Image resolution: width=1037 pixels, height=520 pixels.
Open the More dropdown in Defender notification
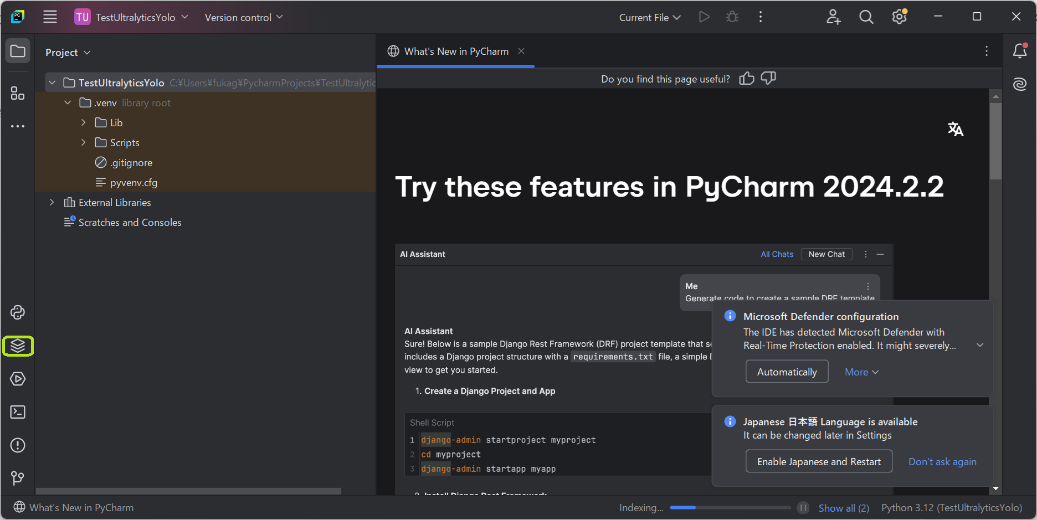(861, 372)
